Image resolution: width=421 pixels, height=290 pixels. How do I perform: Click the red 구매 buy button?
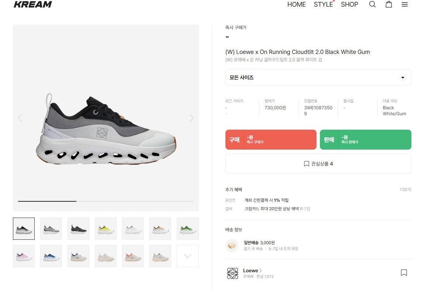[271, 140]
